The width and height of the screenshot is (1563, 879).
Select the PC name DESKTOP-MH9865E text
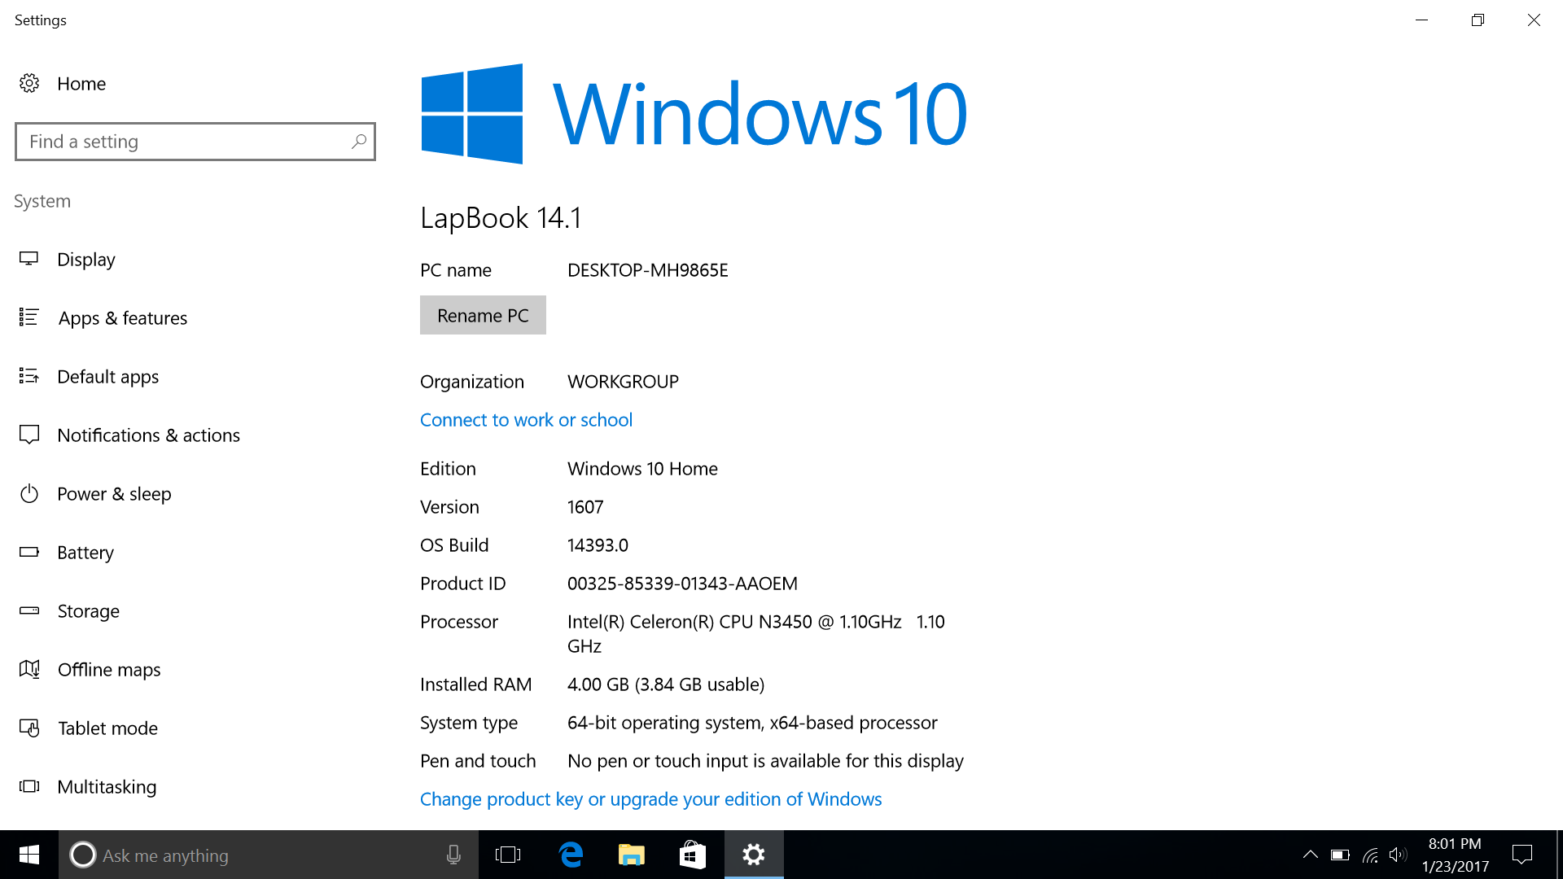(648, 270)
